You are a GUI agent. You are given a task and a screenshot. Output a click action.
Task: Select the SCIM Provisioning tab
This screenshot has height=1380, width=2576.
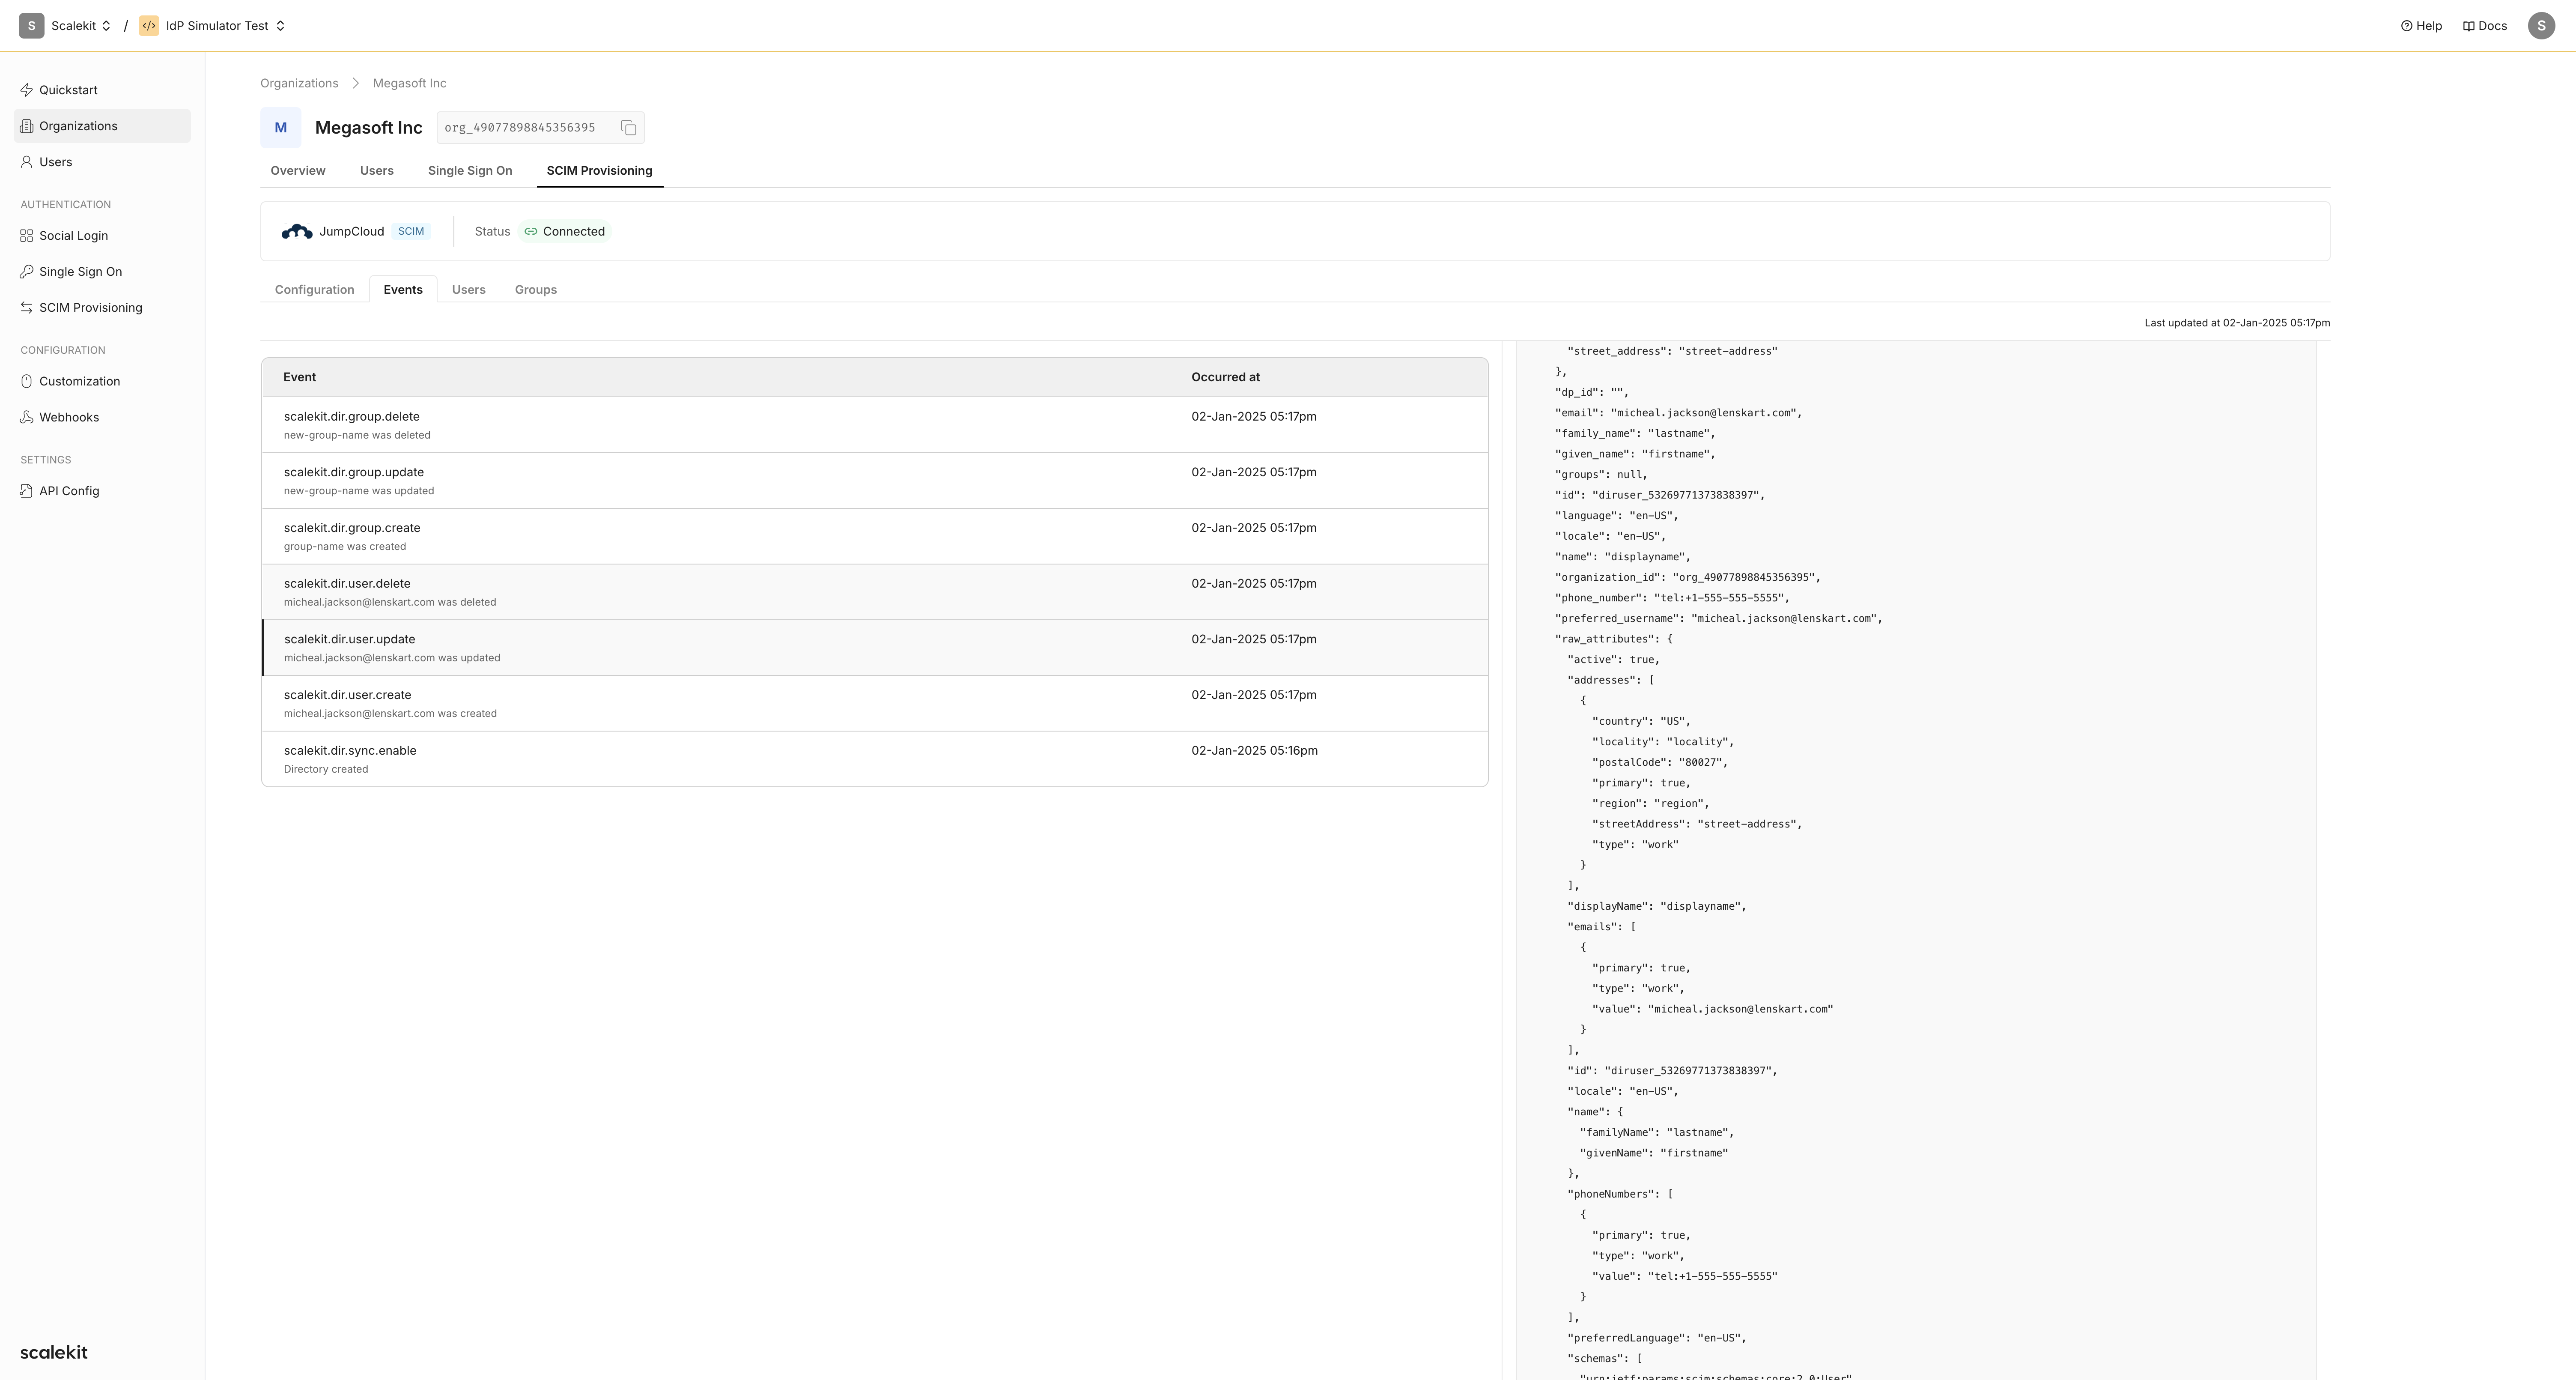(x=599, y=171)
